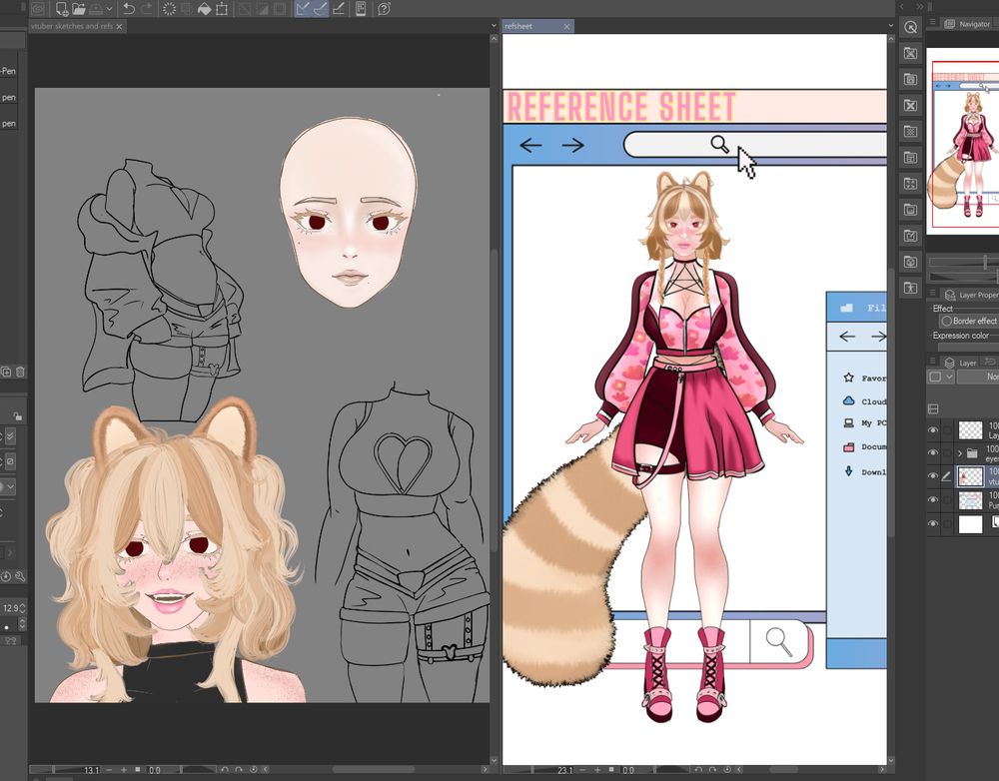
Task: Open the Quick Access magnifier icon in the dock
Action: pos(910,28)
